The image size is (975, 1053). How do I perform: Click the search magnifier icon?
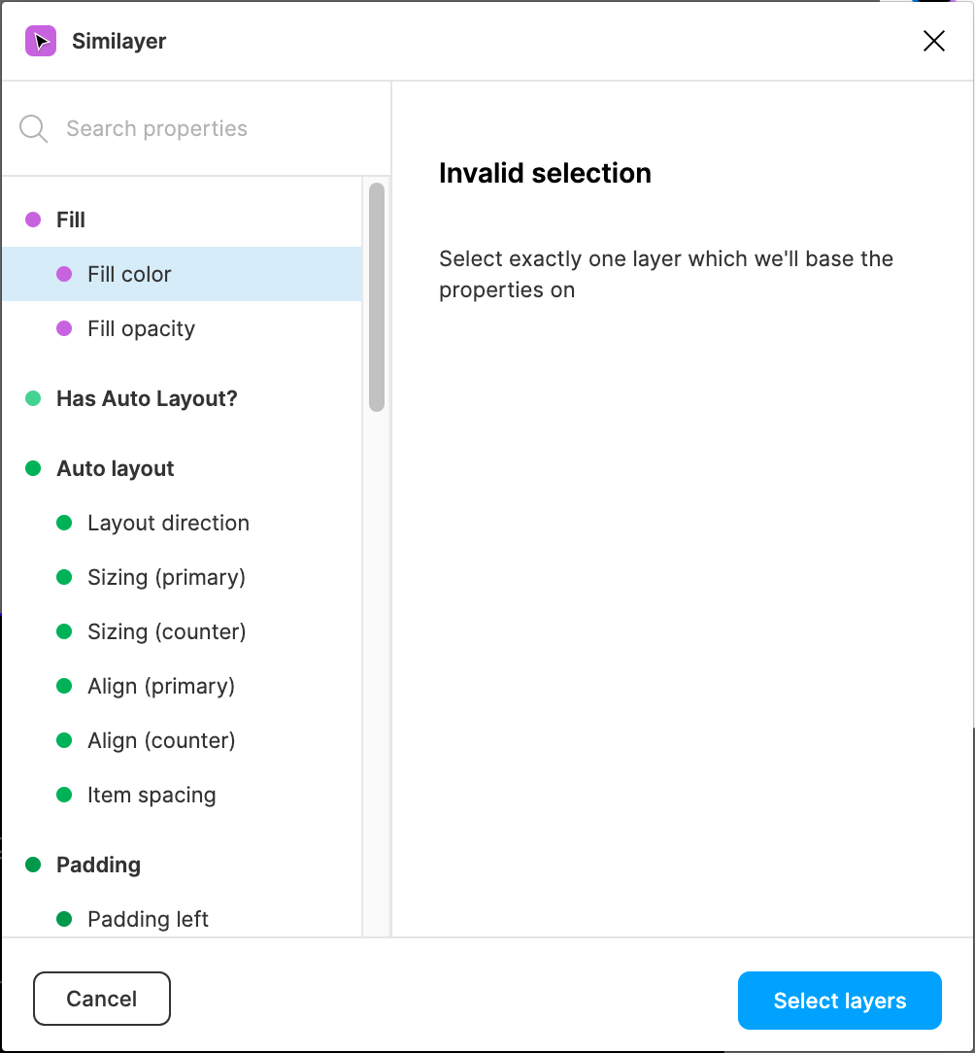(x=34, y=128)
